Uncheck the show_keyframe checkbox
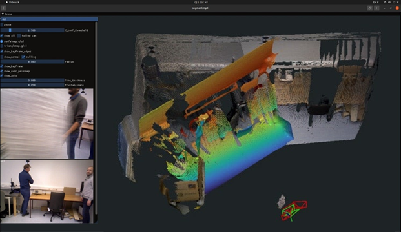The width and height of the screenshot is (401, 232). 2,66
